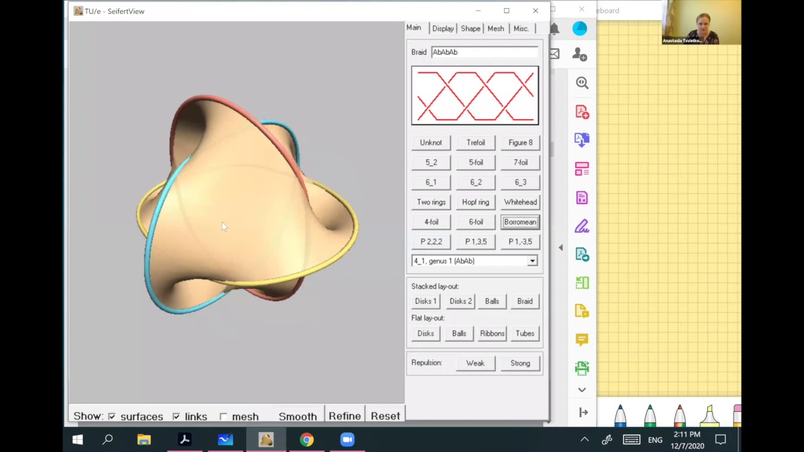804x452 pixels.
Task: Apply flat Ribbons layout
Action: click(x=492, y=333)
